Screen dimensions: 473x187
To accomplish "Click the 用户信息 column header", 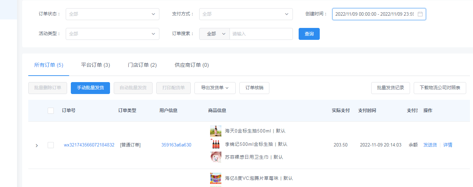I will 169,110.
